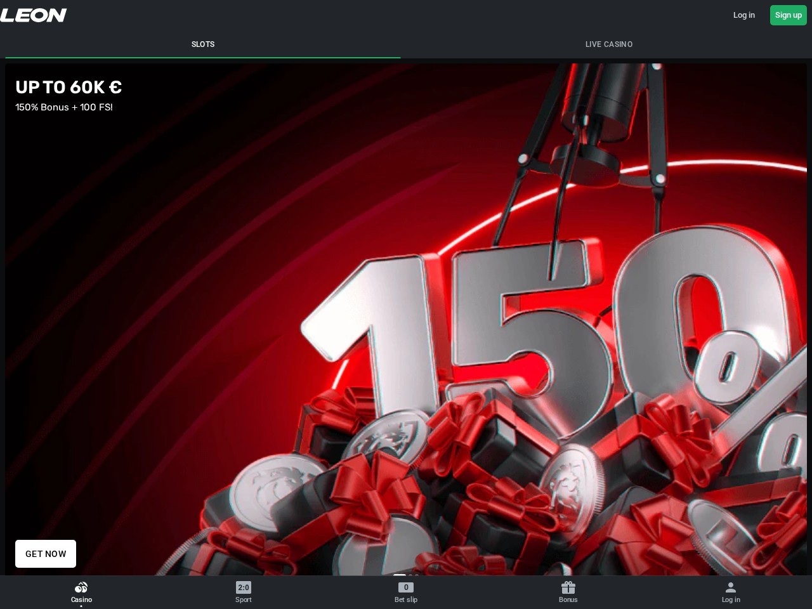
Task: Click the 'UP TO 60K €' headline
Action: point(69,87)
